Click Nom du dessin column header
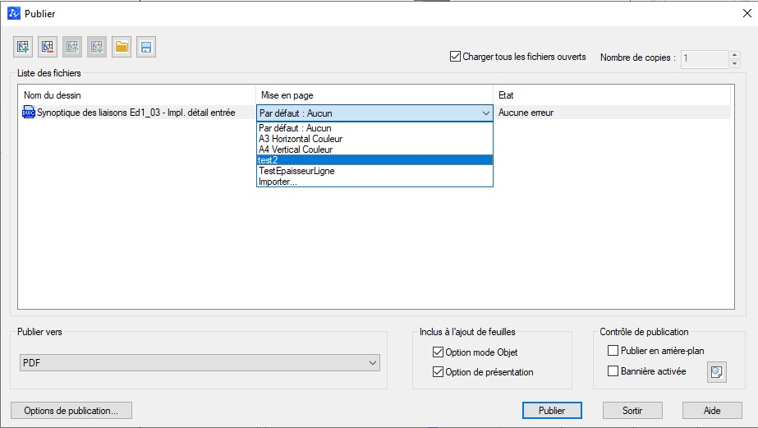The width and height of the screenshot is (758, 428). point(137,95)
